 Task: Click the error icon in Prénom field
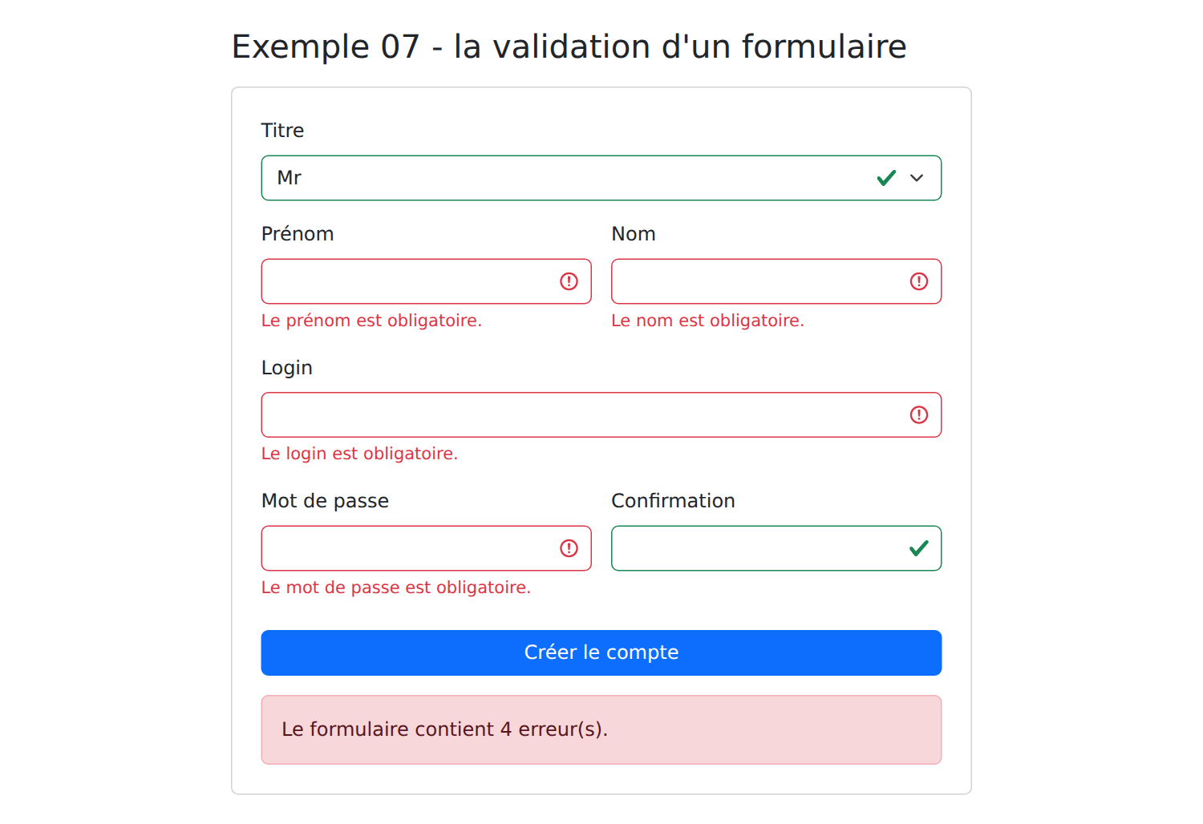click(x=569, y=281)
